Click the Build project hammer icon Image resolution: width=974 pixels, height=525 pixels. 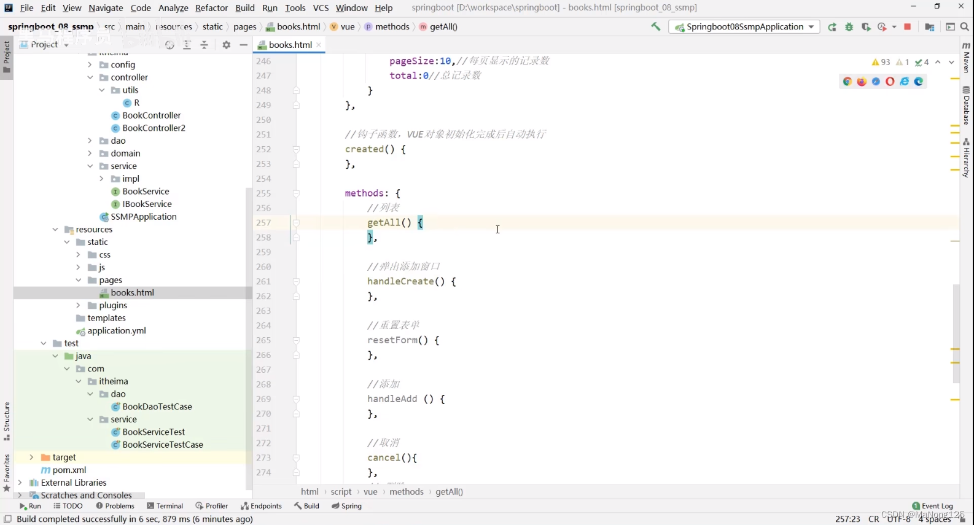pos(656,27)
